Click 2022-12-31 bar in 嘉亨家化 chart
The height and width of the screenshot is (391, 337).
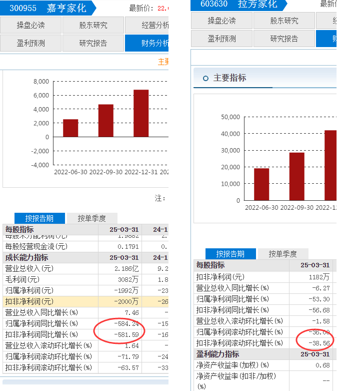point(141,113)
